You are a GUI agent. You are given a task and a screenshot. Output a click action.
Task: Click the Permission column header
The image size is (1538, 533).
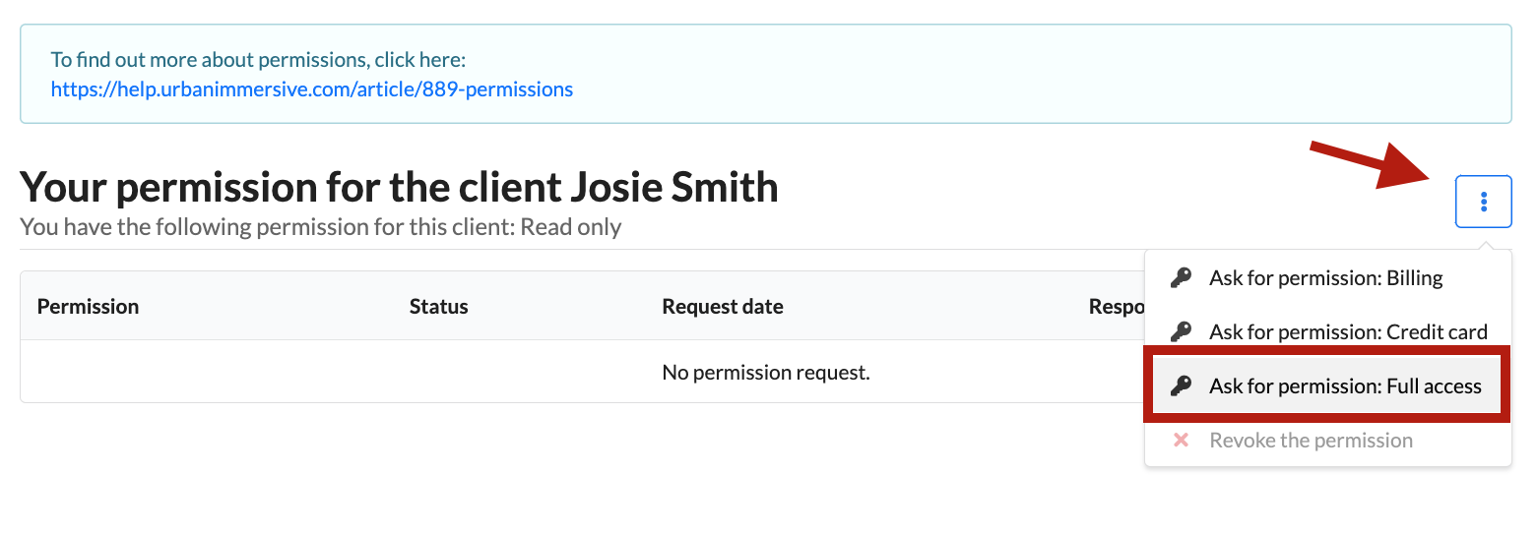(88, 307)
